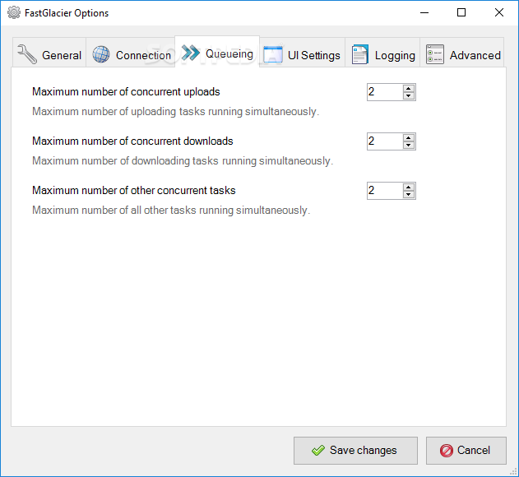Maximize the FastGlacier Options window
The image size is (519, 477).
(461, 12)
